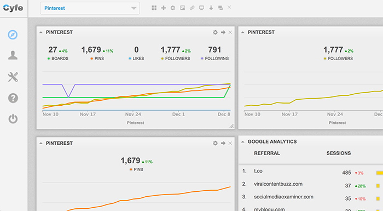
Task: Click the download export arrow icon
Action: (211, 8)
